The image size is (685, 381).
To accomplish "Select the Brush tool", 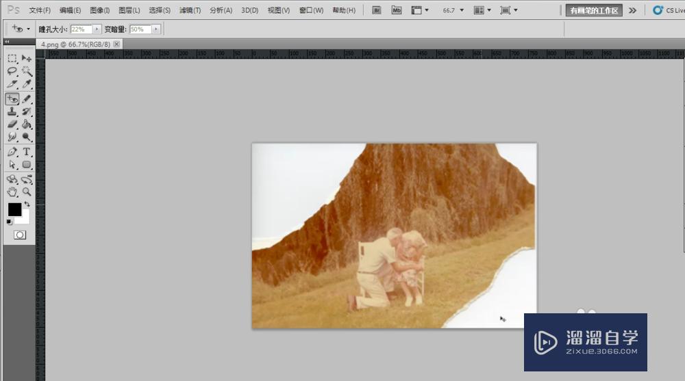I will pyautogui.click(x=27, y=99).
